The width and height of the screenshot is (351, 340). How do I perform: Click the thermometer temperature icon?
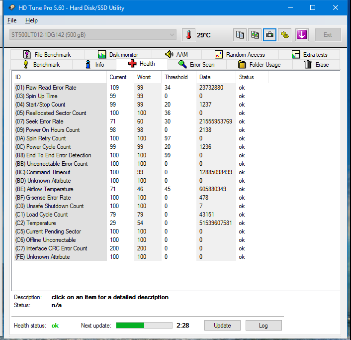point(189,35)
